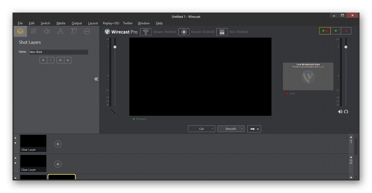Click the Go arrow transition button
Viewport: 372px width, 193px height.
click(254, 129)
